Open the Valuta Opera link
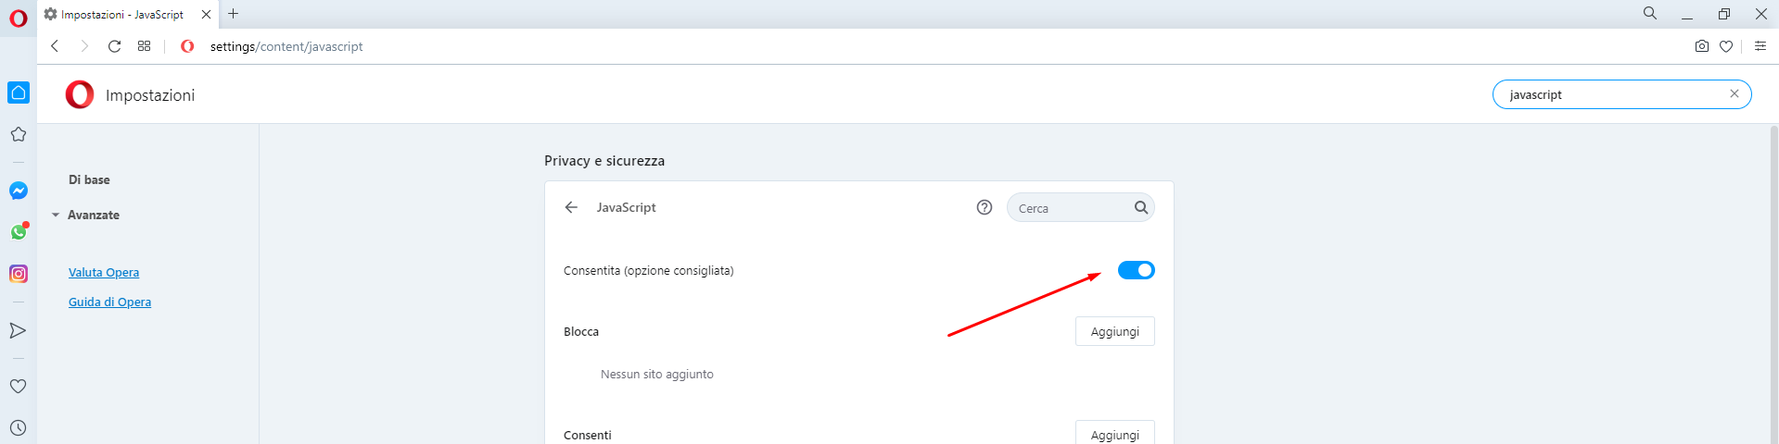 point(104,272)
